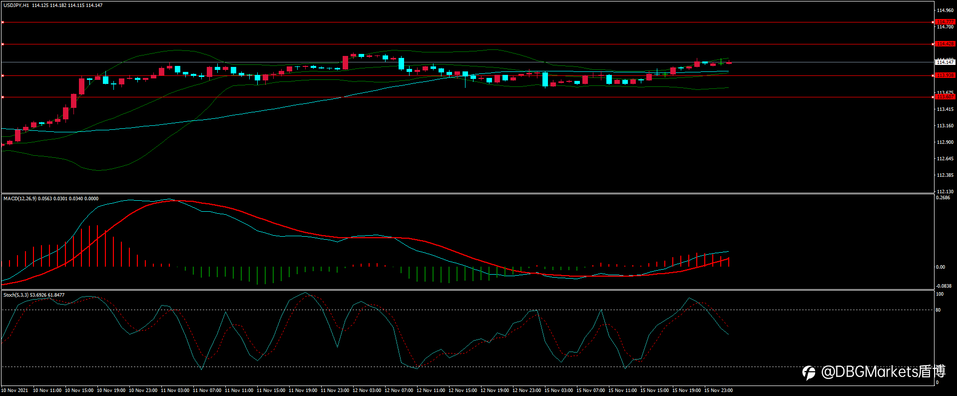Click the 10 Nov 19:00 time label

tap(111, 391)
